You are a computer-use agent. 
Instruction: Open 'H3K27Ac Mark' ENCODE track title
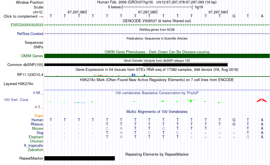(157, 80)
